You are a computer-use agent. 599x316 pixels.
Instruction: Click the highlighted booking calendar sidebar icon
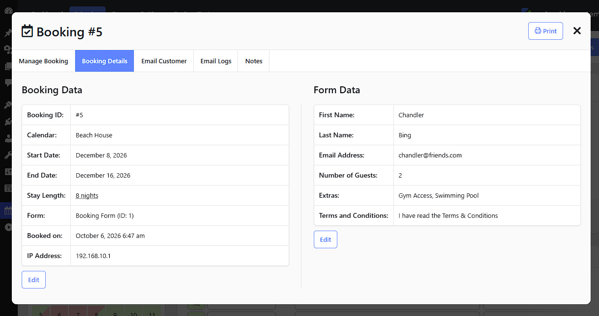point(8,211)
